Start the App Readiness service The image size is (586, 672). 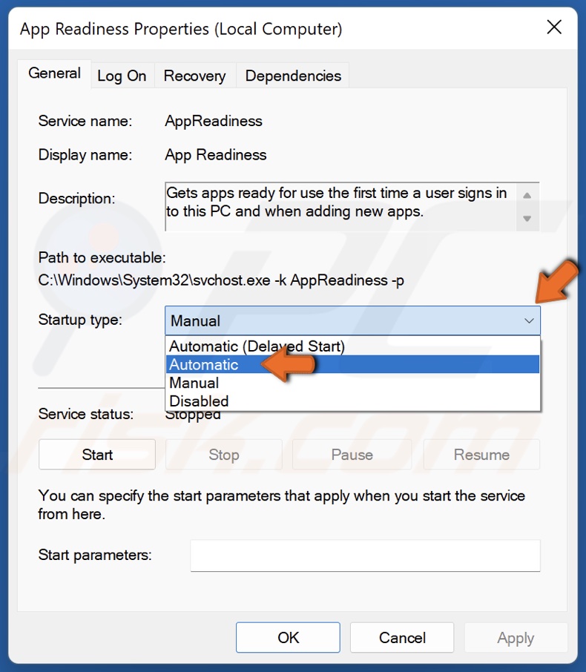click(96, 454)
